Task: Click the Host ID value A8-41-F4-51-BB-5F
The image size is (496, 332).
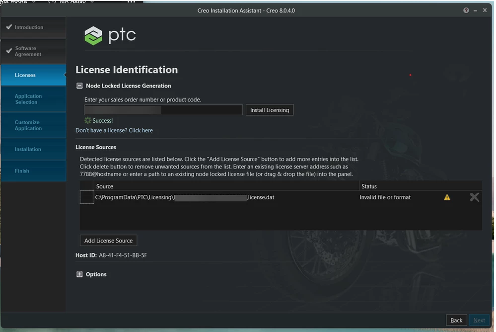Action: (123, 255)
